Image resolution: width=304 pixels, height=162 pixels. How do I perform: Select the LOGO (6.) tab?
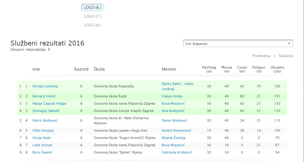pos(93,8)
